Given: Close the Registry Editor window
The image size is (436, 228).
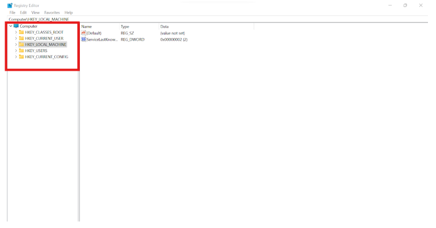Looking at the screenshot, I should (x=421, y=6).
